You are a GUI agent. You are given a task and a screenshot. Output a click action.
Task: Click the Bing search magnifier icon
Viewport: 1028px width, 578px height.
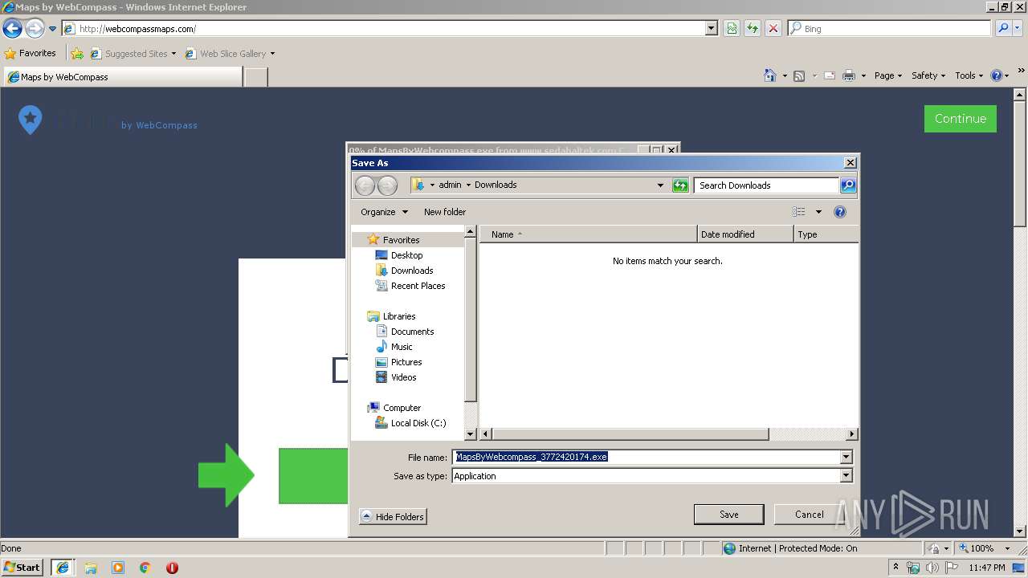click(x=1002, y=28)
